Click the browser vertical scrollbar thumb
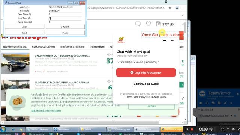The height and width of the screenshot is (135, 240). (185, 27)
